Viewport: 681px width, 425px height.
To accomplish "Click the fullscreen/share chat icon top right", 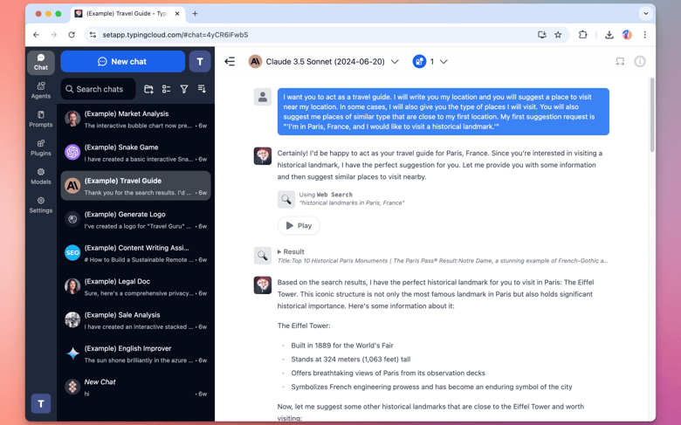I will click(620, 62).
